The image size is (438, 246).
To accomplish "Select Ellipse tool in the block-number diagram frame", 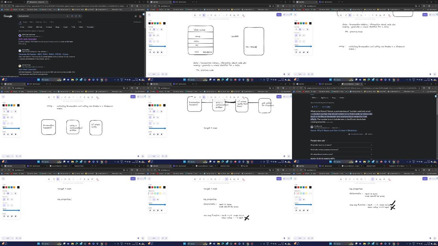I will point(215,15).
